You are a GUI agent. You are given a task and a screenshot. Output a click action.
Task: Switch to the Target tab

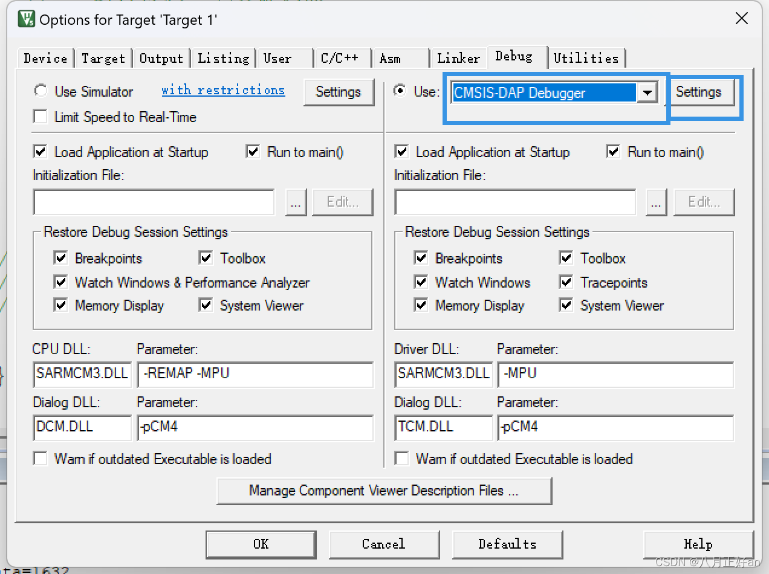[103, 59]
